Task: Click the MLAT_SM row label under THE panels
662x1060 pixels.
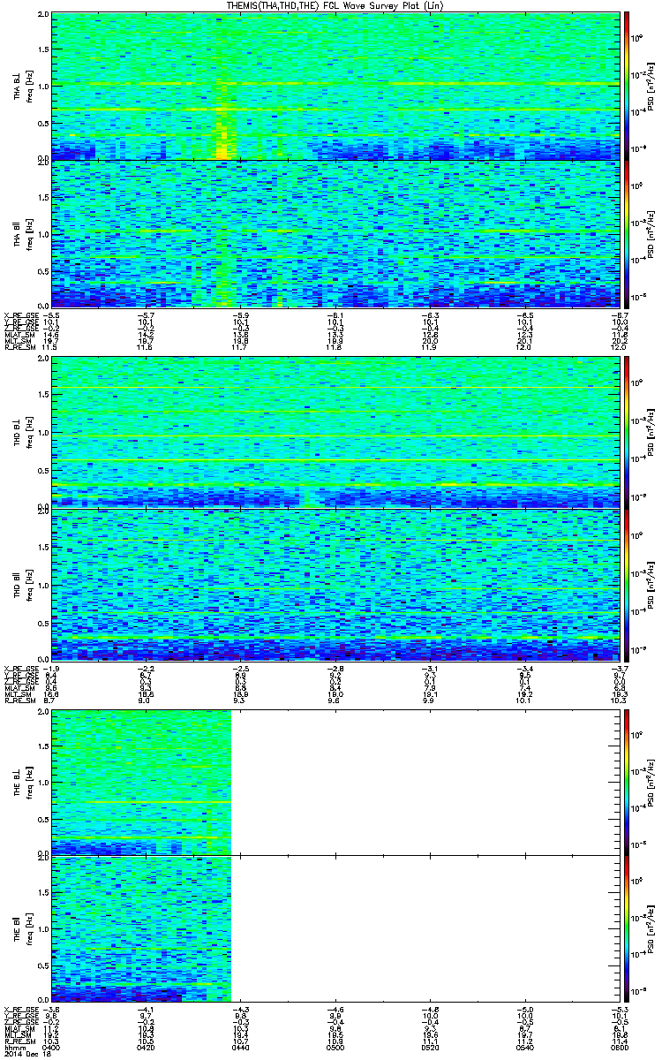Action: [19, 1028]
